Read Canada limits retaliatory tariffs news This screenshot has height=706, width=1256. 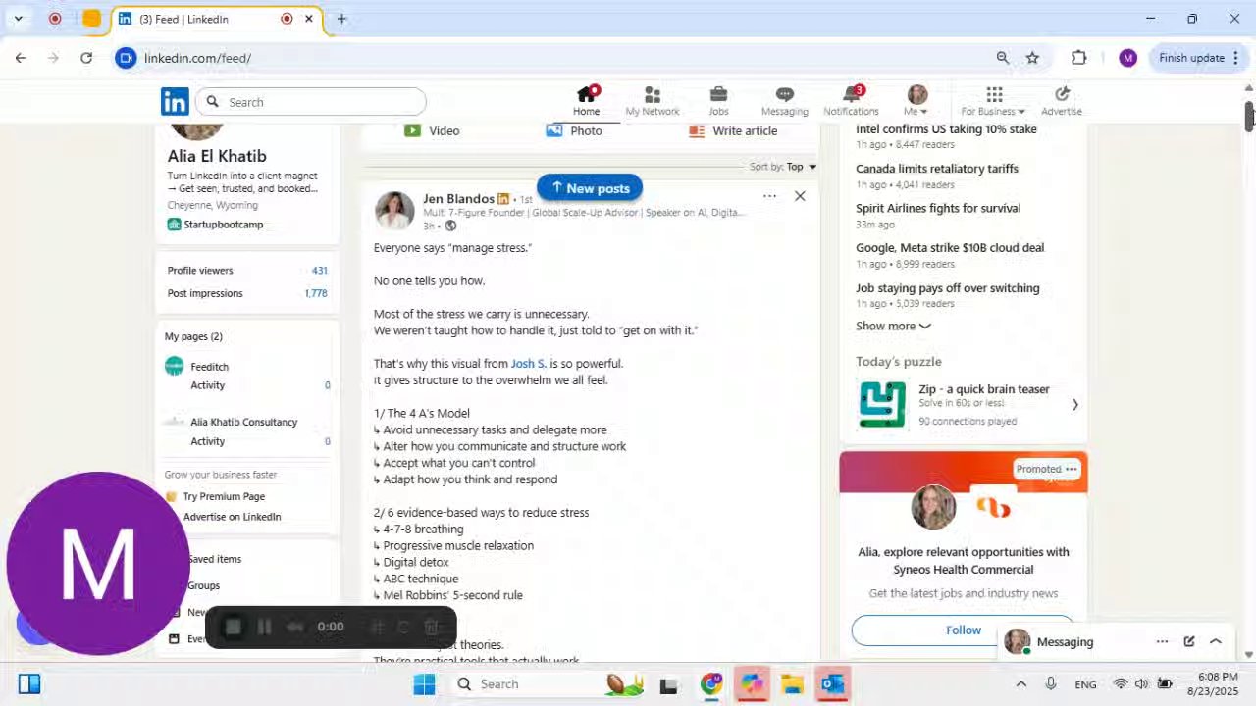(x=937, y=169)
